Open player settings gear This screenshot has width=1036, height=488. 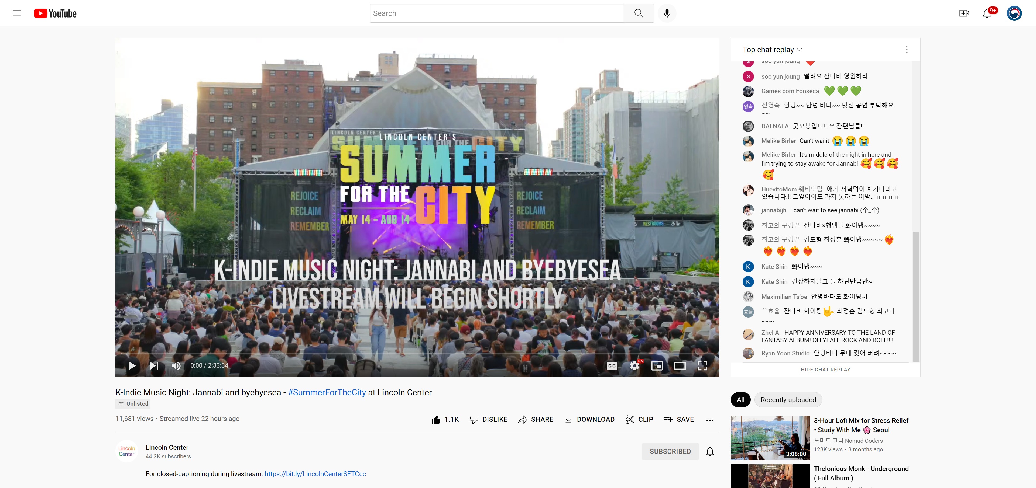click(635, 365)
